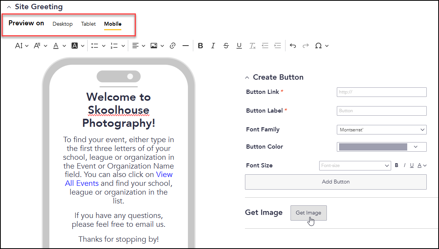Expand the alignment dropdown arrow
Screen dimensions: 439x249
144,46
